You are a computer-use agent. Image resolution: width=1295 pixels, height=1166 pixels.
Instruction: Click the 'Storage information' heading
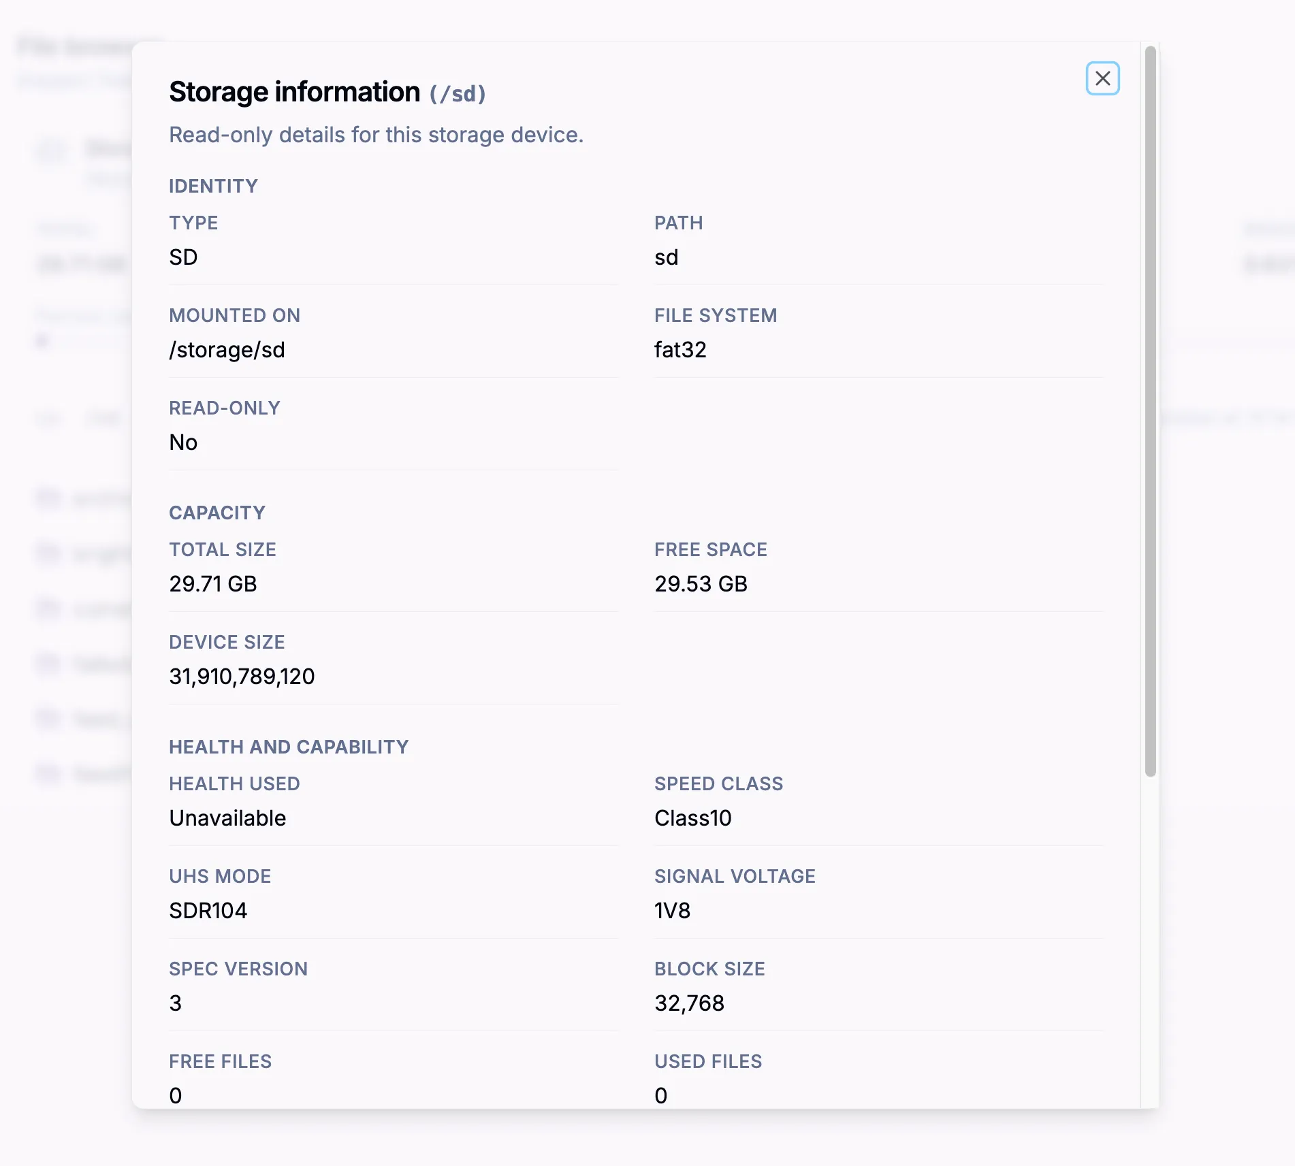pyautogui.click(x=294, y=92)
